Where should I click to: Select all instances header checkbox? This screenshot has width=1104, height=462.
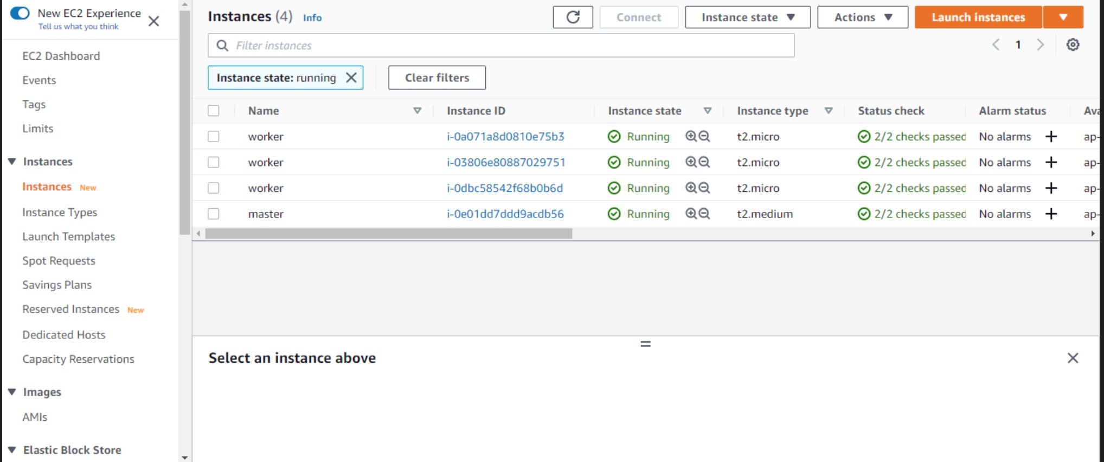coord(214,111)
